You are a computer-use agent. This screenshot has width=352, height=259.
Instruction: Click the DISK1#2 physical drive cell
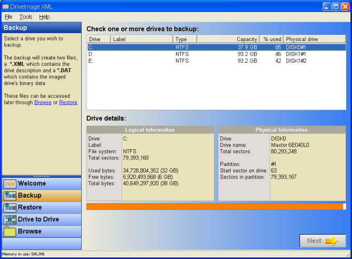(x=296, y=61)
